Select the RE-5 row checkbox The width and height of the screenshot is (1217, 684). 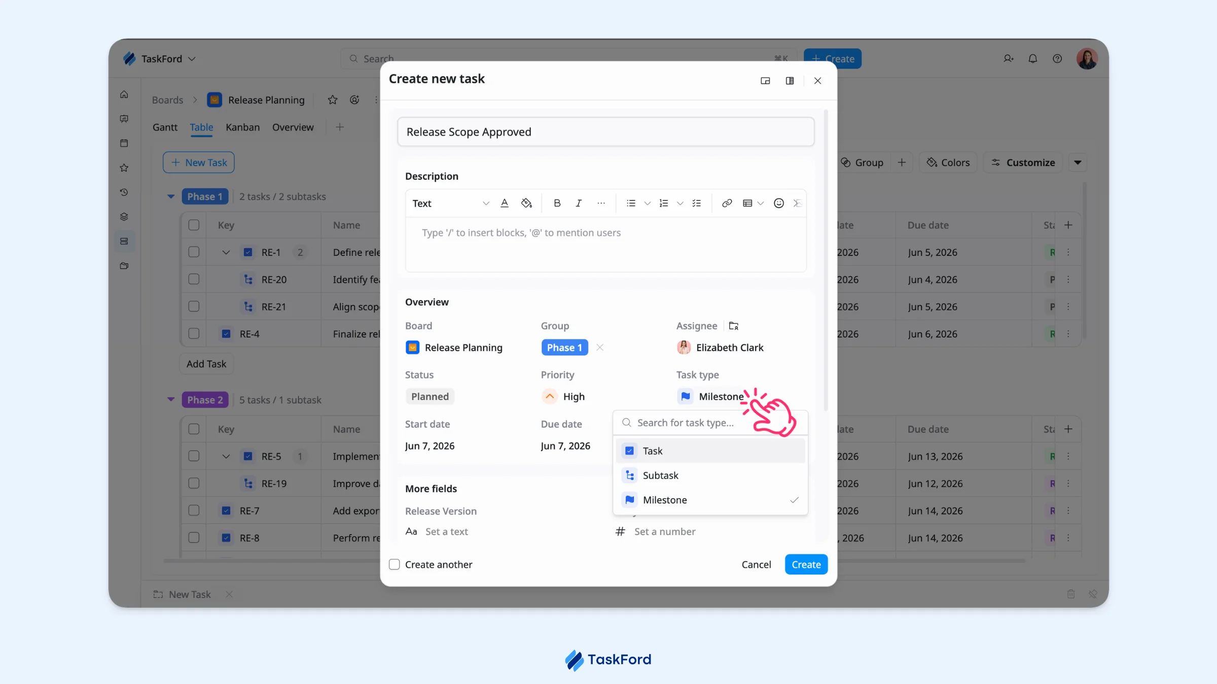point(194,456)
